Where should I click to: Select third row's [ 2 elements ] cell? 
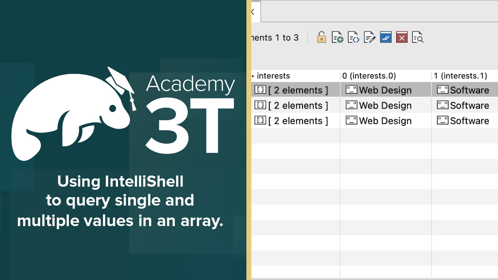click(295, 120)
